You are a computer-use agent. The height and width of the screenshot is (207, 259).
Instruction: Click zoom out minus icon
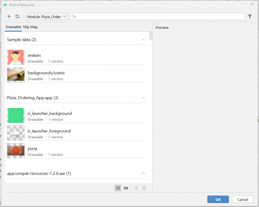[136, 188]
